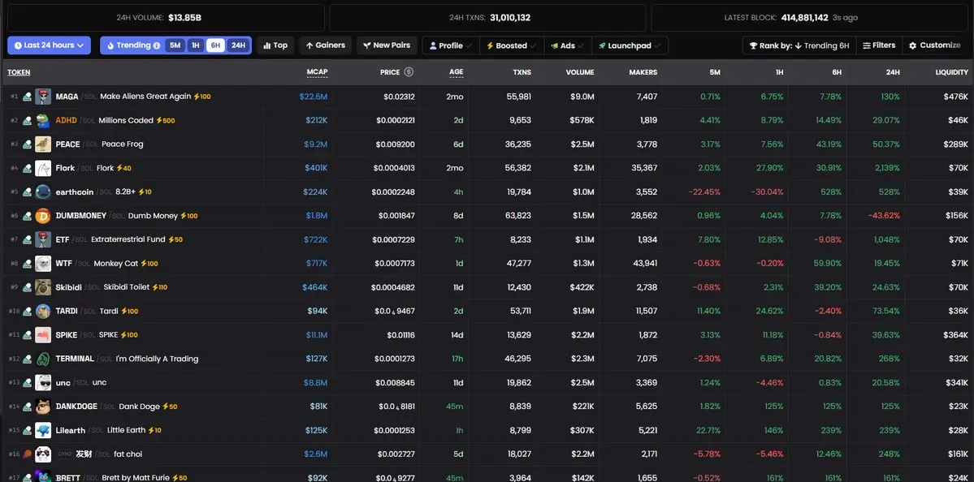Click the MAGA token avatar icon

pyautogui.click(x=43, y=97)
